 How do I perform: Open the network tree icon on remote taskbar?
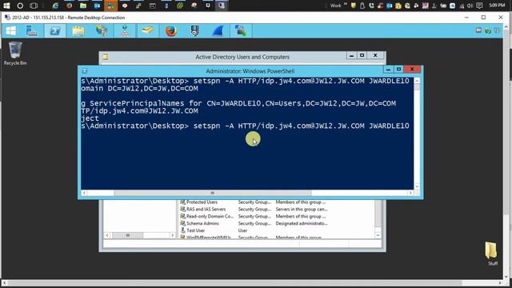125,31
